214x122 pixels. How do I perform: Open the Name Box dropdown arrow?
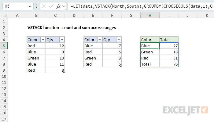tap(30, 6)
